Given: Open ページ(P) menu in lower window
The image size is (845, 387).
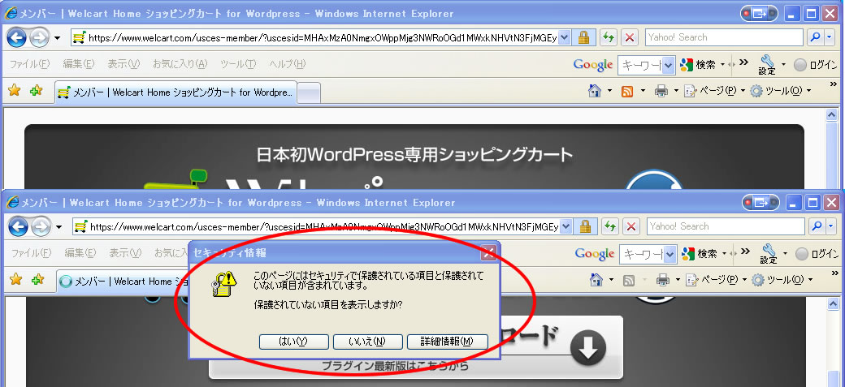Looking at the screenshot, I should pos(716,280).
